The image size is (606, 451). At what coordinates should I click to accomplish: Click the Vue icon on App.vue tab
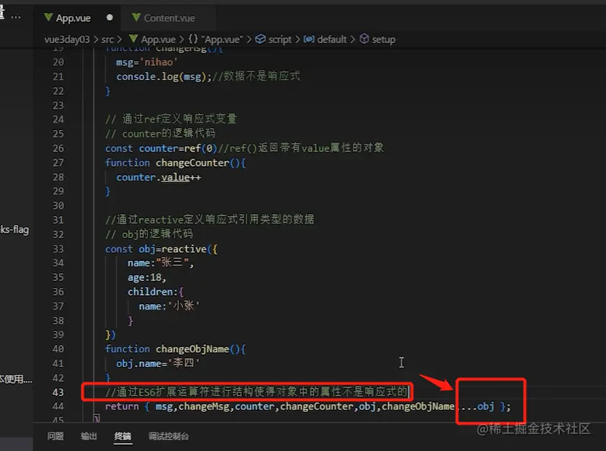coord(49,17)
